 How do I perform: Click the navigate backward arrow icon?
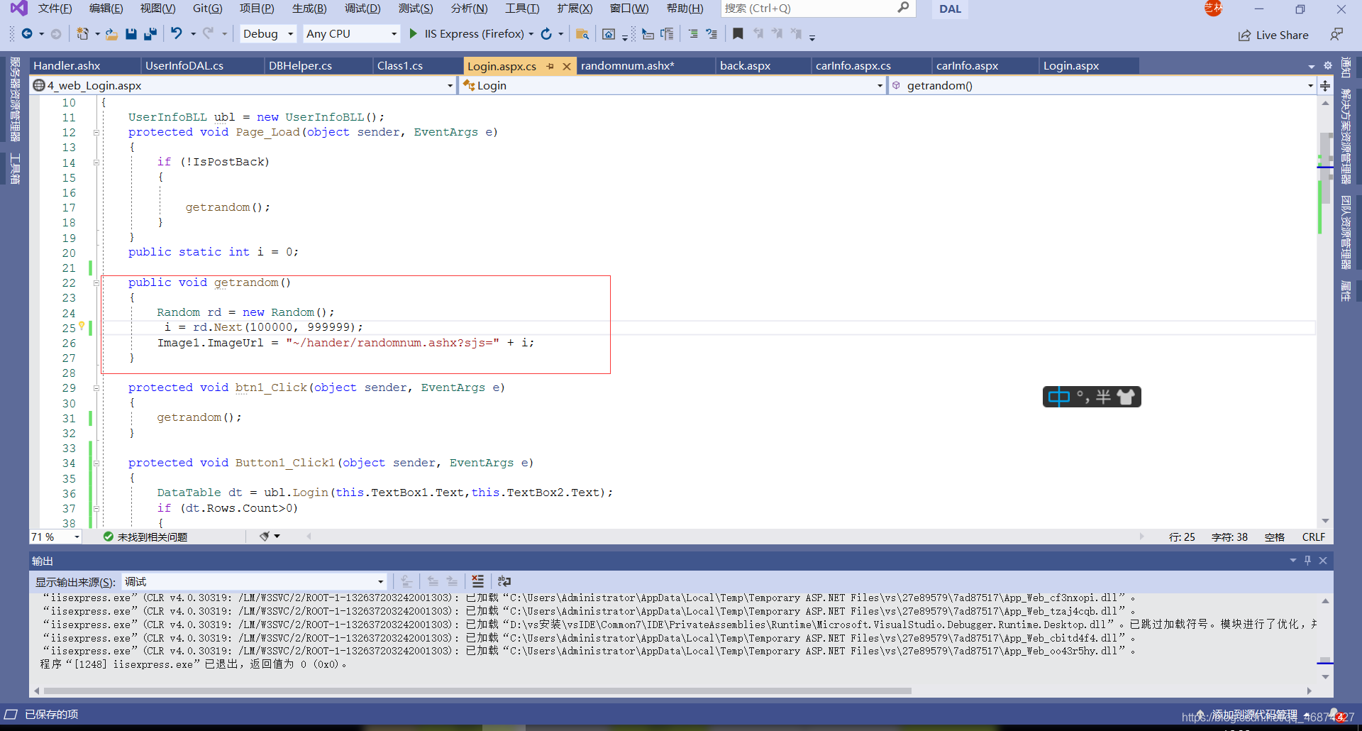[x=27, y=33]
